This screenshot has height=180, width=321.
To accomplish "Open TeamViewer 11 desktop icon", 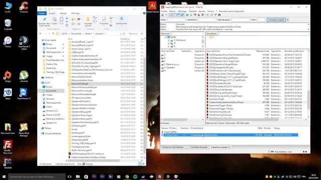I will point(24,93).
